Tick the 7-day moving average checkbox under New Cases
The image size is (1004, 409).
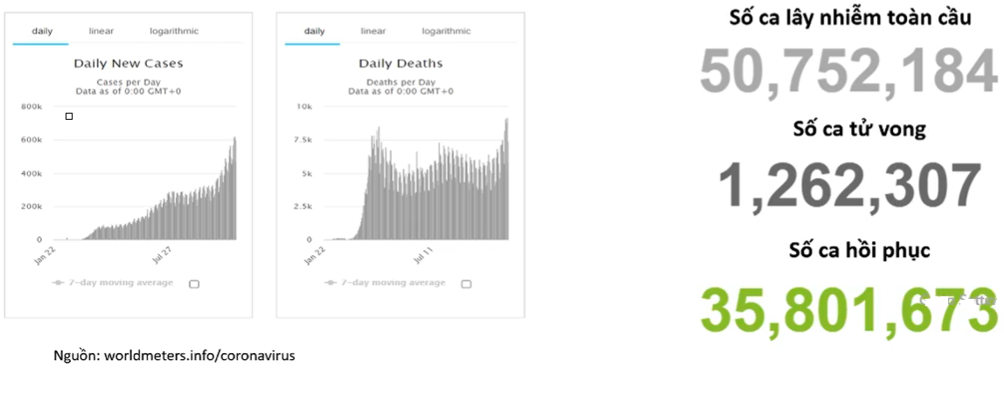(194, 284)
